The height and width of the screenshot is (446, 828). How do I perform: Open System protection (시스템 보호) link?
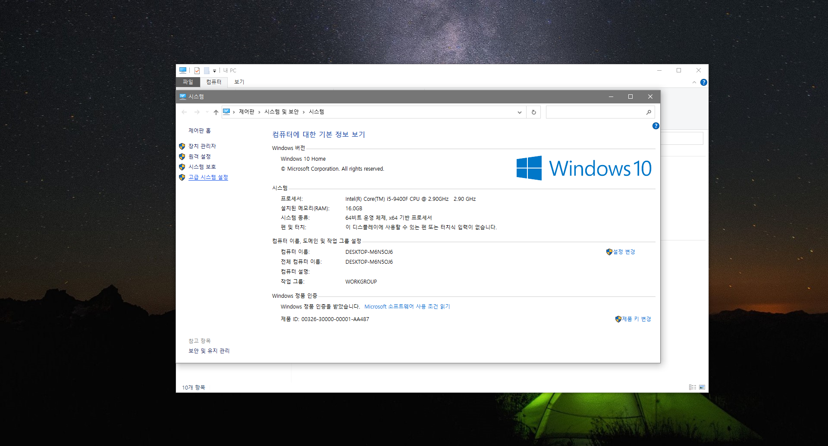pos(202,167)
